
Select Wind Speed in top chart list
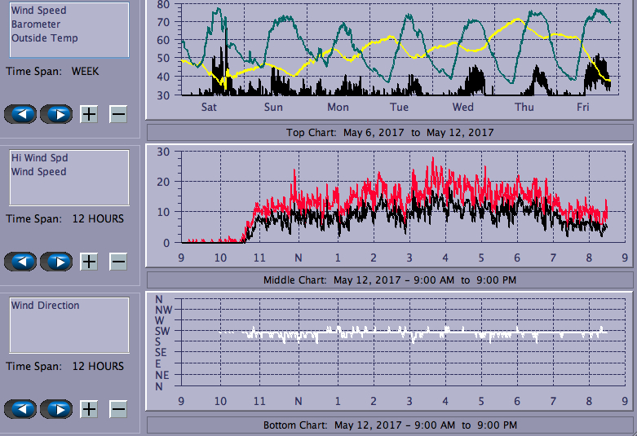(x=38, y=11)
